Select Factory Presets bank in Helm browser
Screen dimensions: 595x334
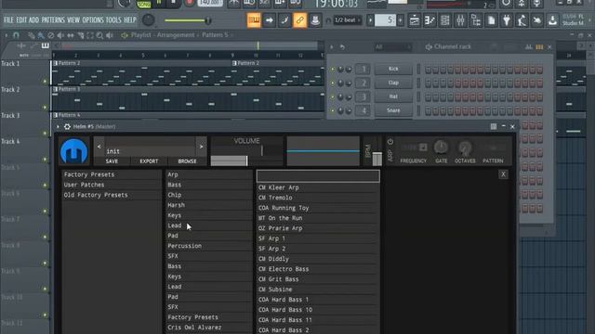(112, 174)
